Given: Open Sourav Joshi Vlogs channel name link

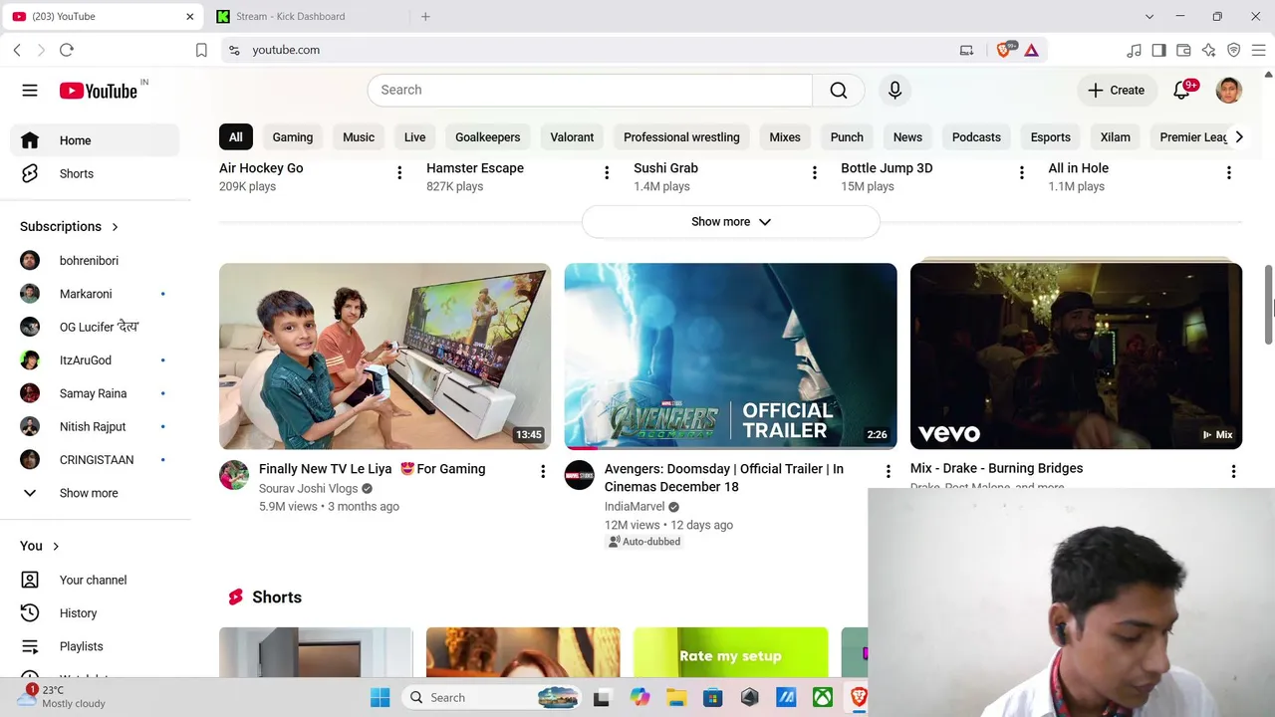Looking at the screenshot, I should pyautogui.click(x=308, y=489).
